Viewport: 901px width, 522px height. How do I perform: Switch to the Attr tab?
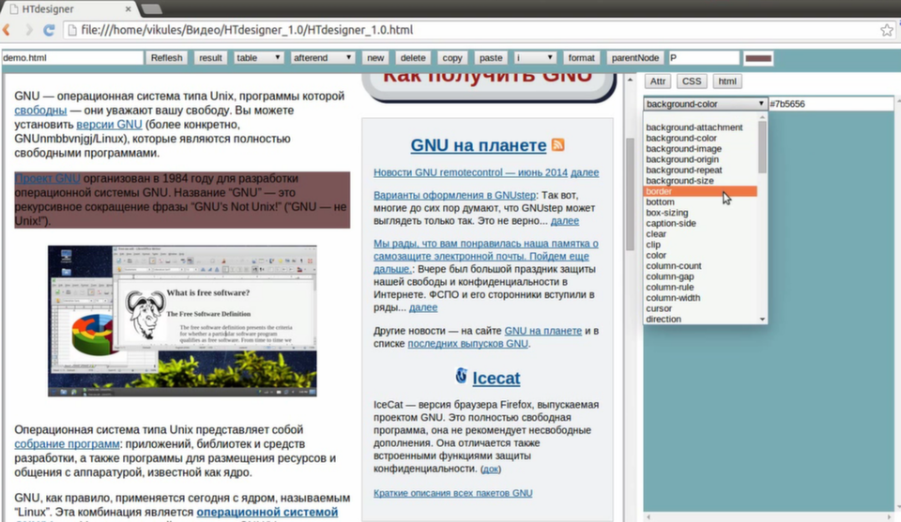click(x=657, y=82)
